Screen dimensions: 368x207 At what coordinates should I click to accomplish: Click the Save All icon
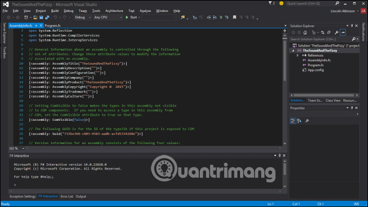pos(47,17)
